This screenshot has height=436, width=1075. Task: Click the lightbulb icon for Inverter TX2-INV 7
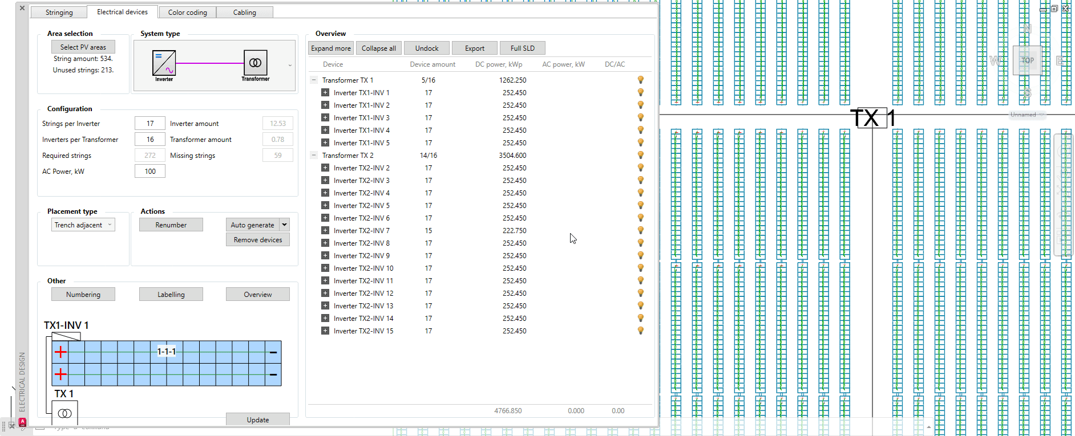pyautogui.click(x=640, y=231)
